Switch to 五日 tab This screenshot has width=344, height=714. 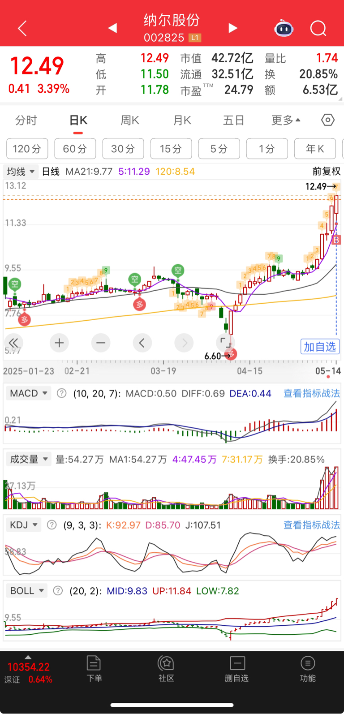pos(234,120)
